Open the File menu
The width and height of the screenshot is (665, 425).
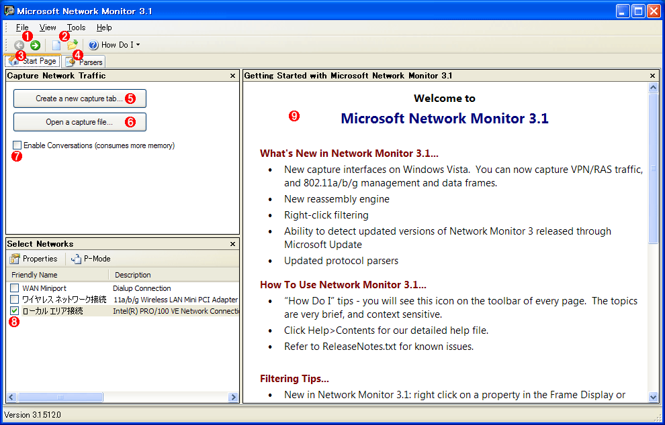[x=22, y=27]
